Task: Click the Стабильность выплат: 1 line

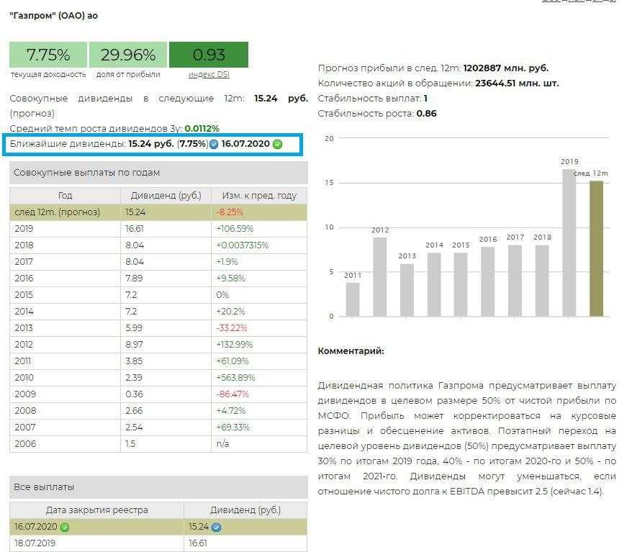Action: (x=372, y=99)
